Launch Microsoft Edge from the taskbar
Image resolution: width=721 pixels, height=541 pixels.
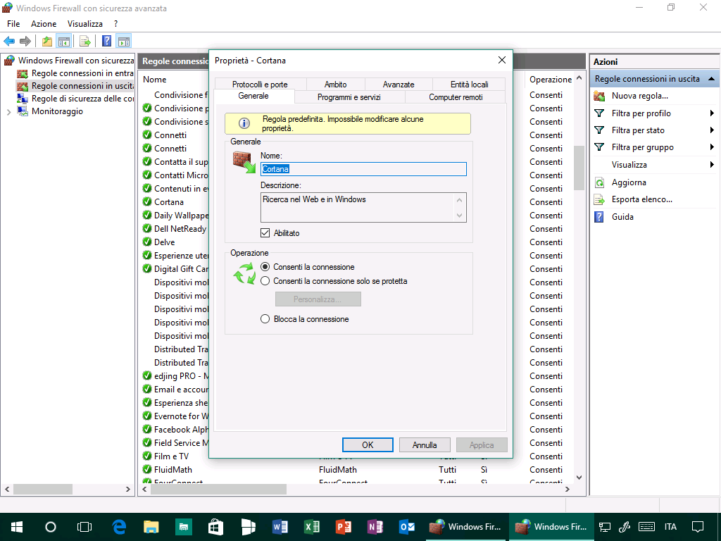click(x=119, y=527)
